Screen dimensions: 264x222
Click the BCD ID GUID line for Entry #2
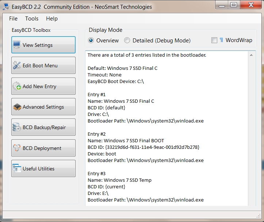point(144,147)
